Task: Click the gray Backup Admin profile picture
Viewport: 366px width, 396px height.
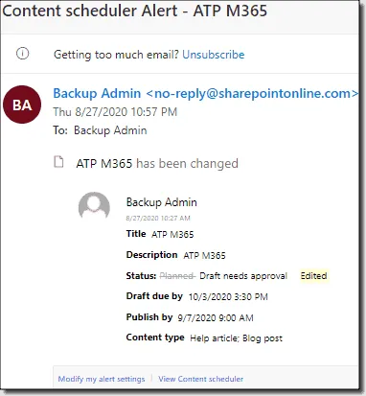Action: (94, 206)
